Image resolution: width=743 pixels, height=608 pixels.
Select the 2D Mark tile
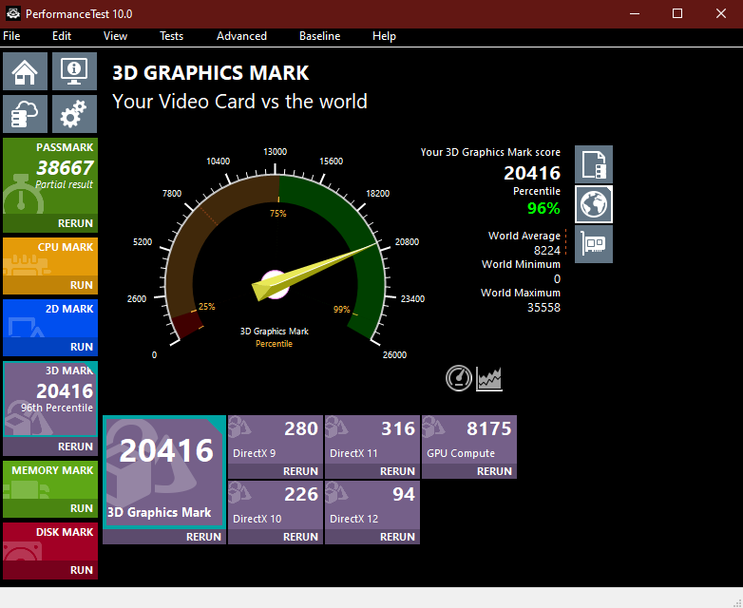click(x=50, y=318)
